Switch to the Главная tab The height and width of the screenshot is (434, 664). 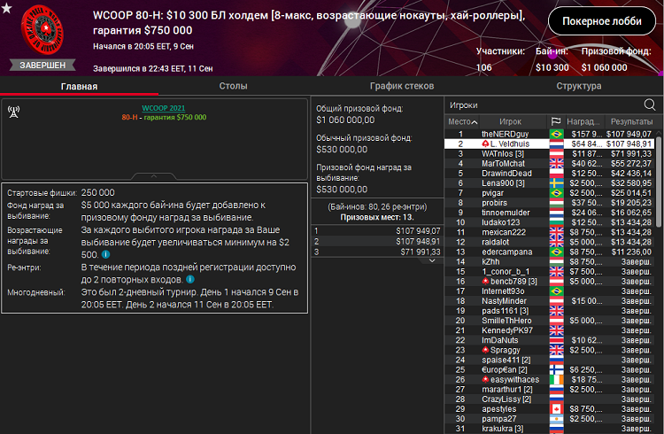tap(79, 86)
